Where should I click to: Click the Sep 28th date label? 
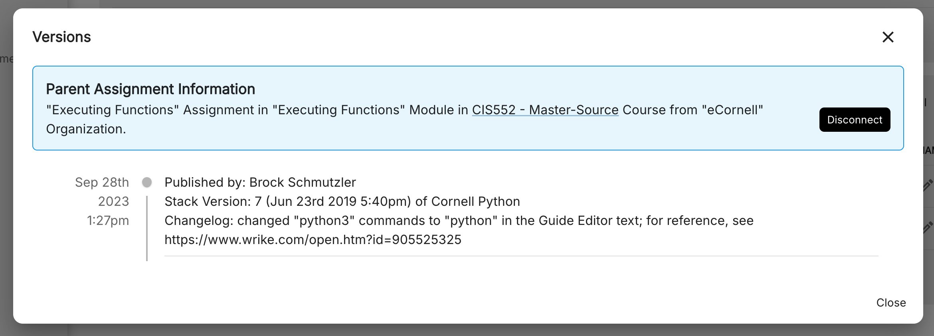[102, 182]
